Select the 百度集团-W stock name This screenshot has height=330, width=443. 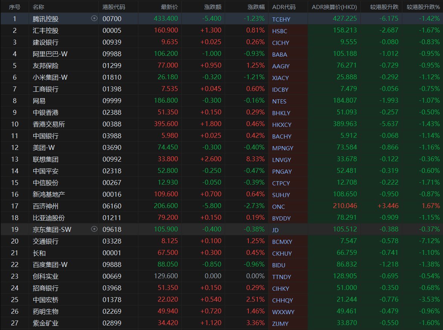pyautogui.click(x=50, y=265)
